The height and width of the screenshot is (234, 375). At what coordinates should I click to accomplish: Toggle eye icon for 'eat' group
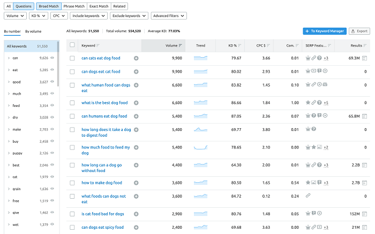click(x=52, y=69)
